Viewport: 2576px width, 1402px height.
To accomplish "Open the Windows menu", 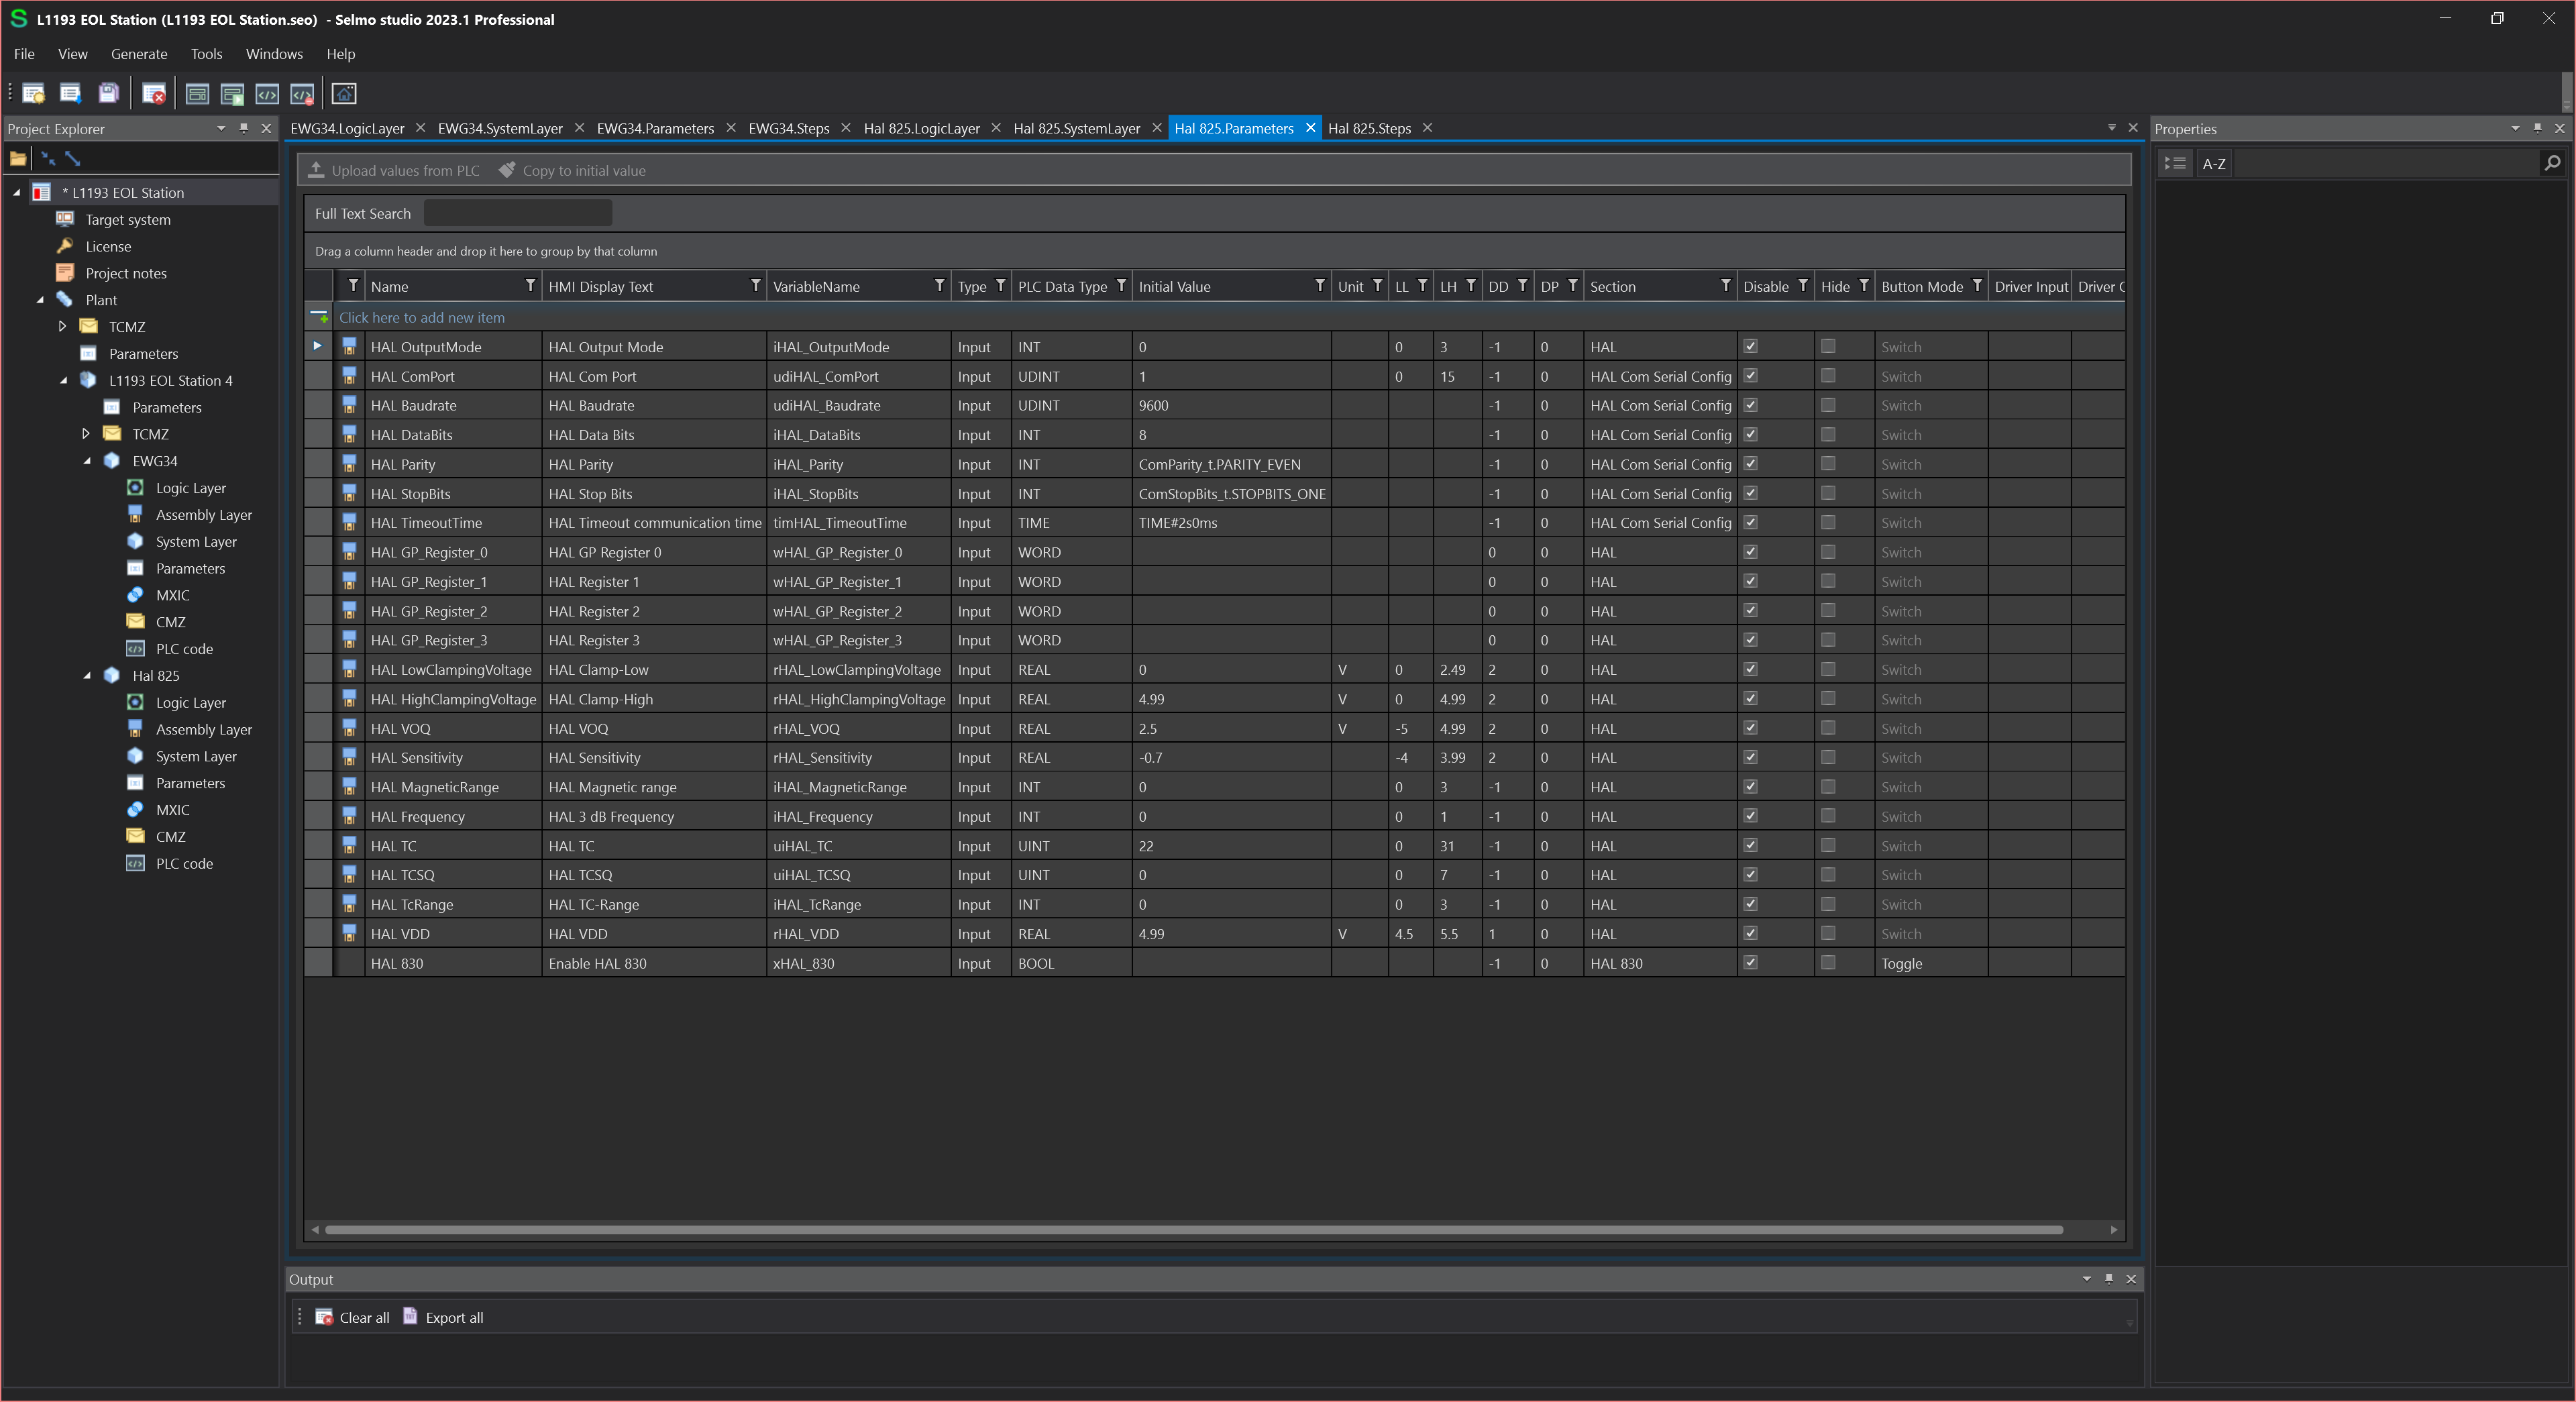I will pos(274,54).
